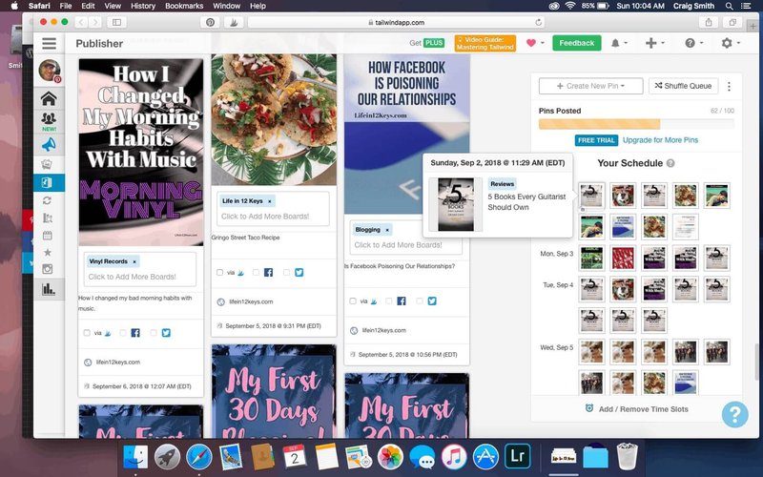
Task: Remove the Blogging board tag
Action: pos(387,230)
